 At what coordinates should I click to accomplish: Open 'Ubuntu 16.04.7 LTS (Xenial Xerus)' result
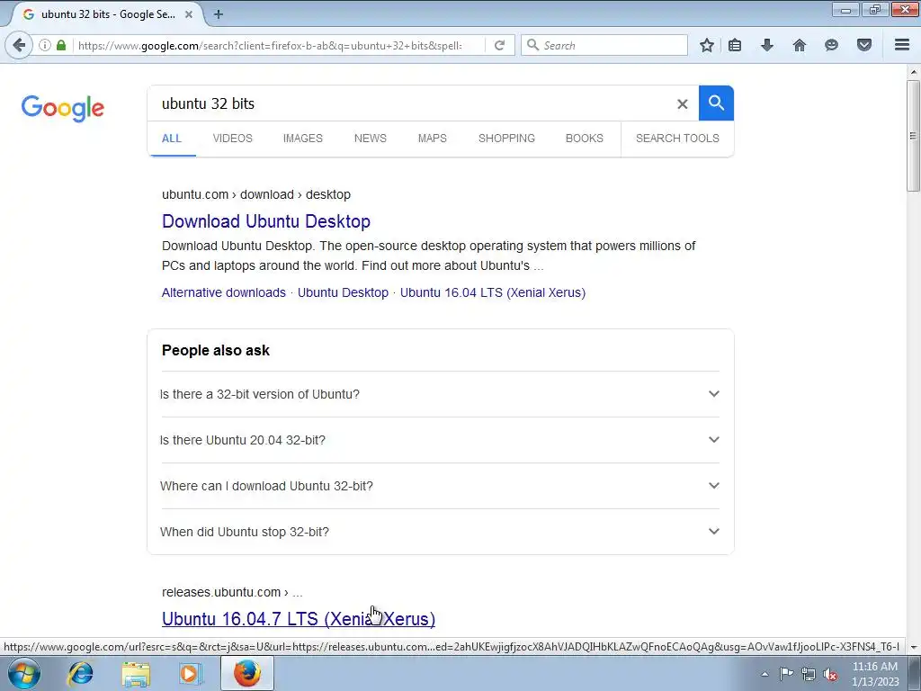pyautogui.click(x=299, y=619)
